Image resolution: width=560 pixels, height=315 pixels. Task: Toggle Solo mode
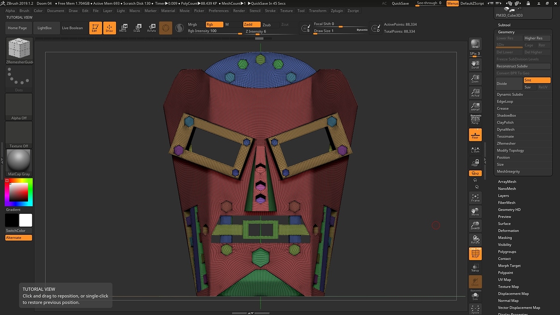(475, 295)
